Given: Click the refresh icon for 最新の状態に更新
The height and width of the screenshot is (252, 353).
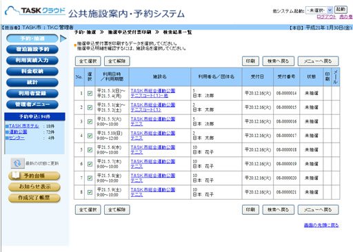Looking at the screenshot, I should tap(17, 163).
